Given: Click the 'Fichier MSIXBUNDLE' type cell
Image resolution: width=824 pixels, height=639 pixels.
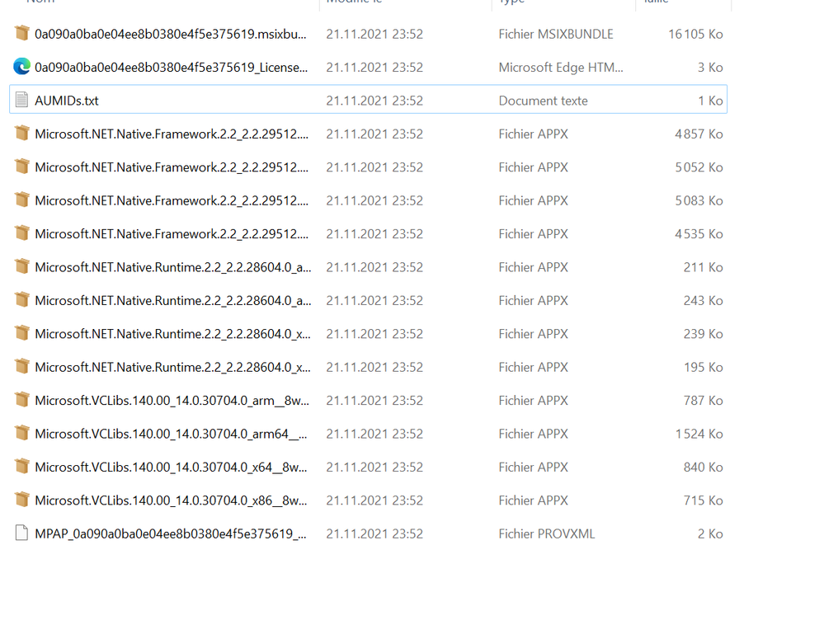Looking at the screenshot, I should pos(555,34).
